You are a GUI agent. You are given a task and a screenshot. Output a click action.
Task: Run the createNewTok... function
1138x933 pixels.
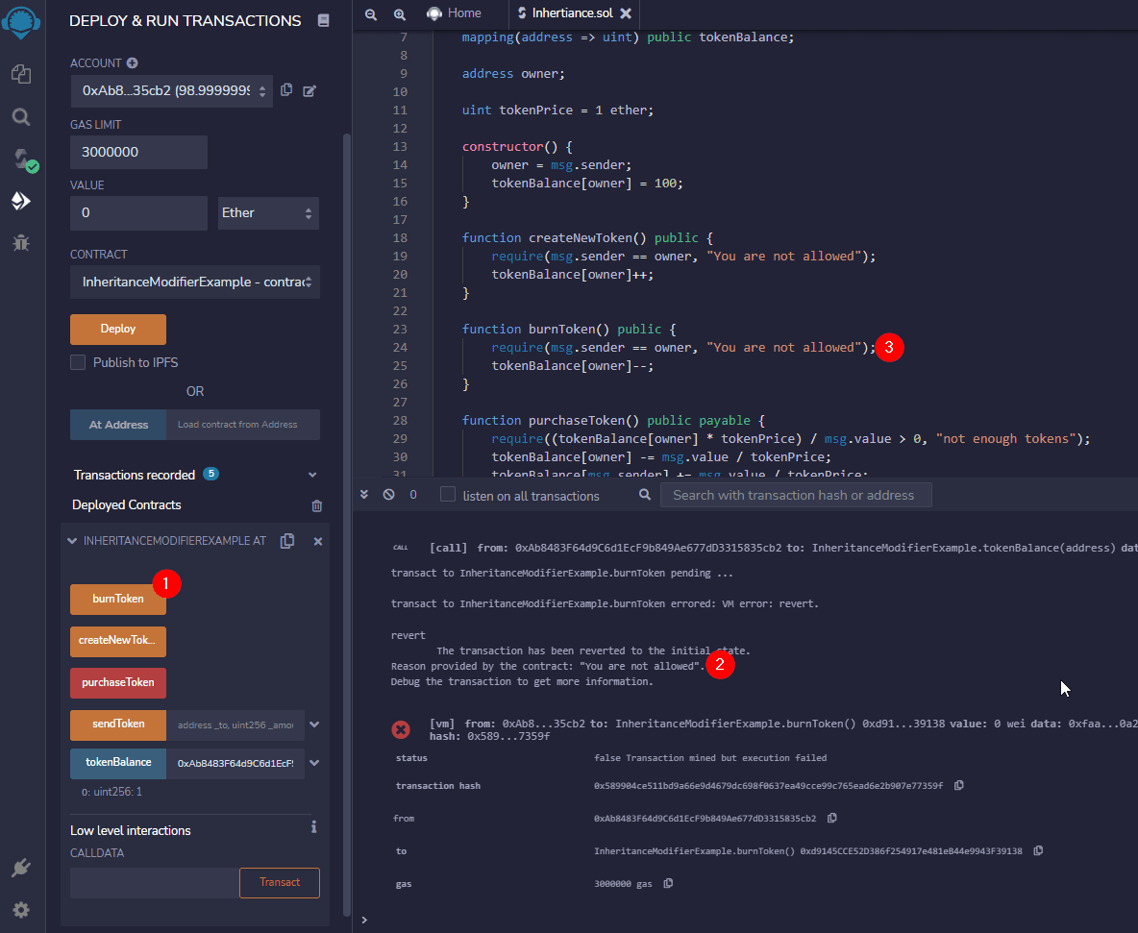point(118,641)
